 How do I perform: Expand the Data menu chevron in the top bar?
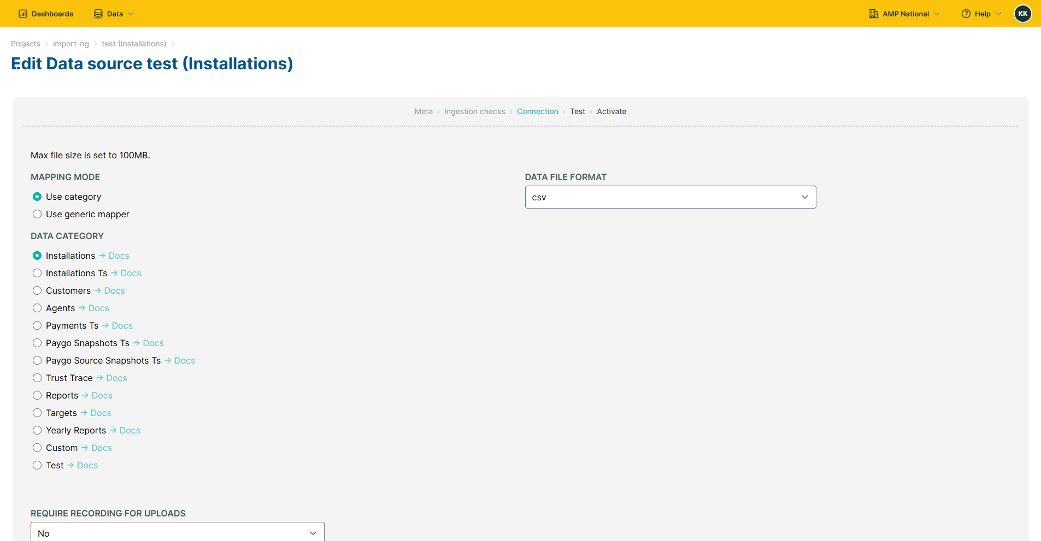[x=131, y=14]
